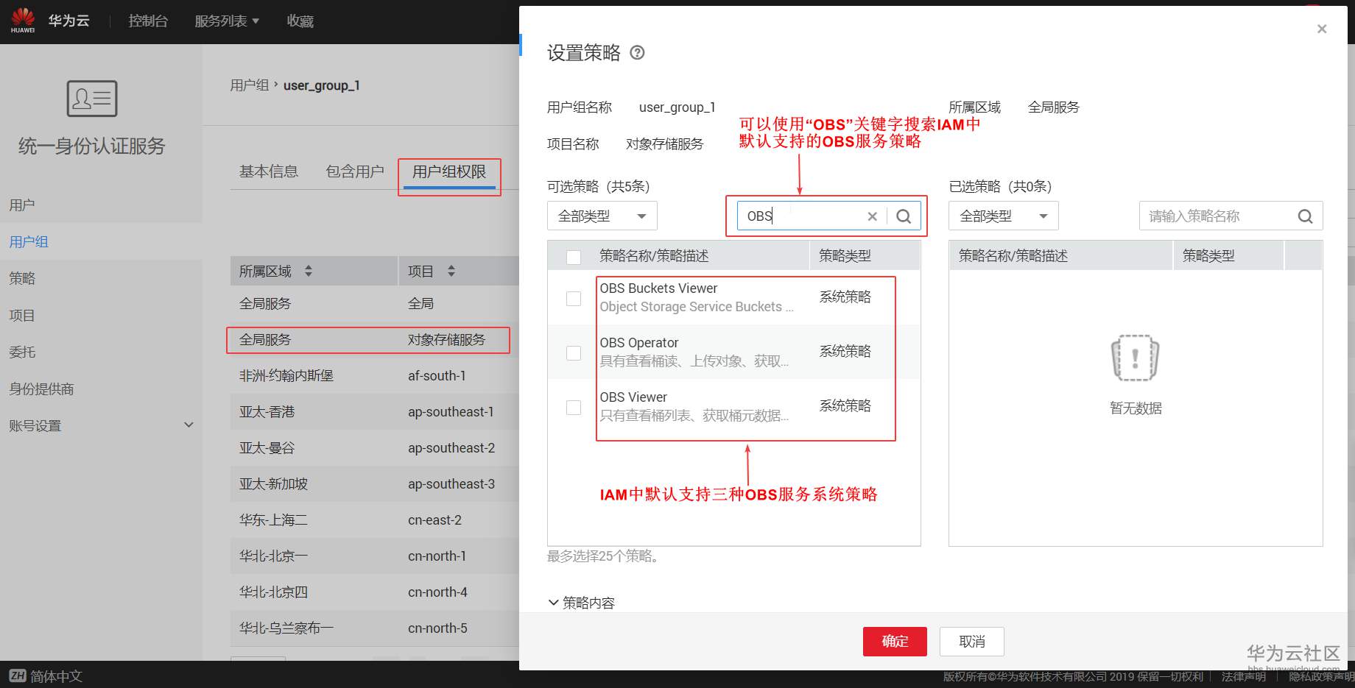Click the 用户组 breadcrumb link
This screenshot has width=1355, height=688.
click(250, 85)
